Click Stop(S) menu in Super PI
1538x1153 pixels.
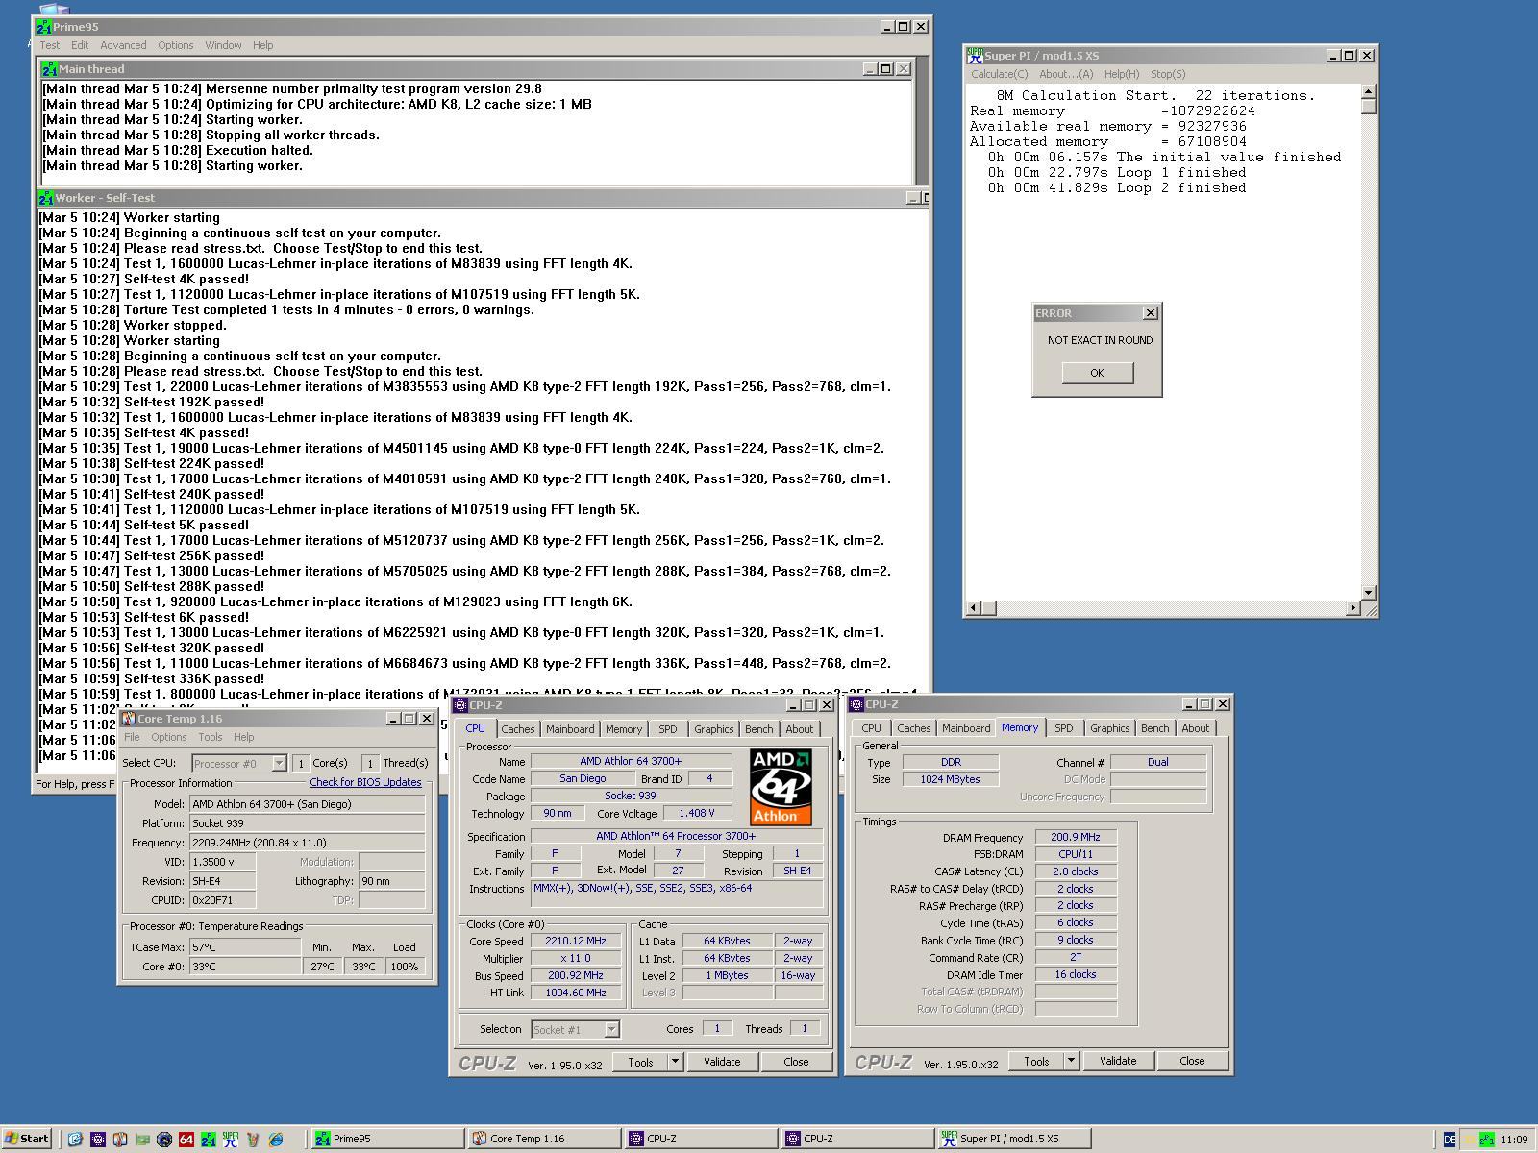tap(1168, 74)
